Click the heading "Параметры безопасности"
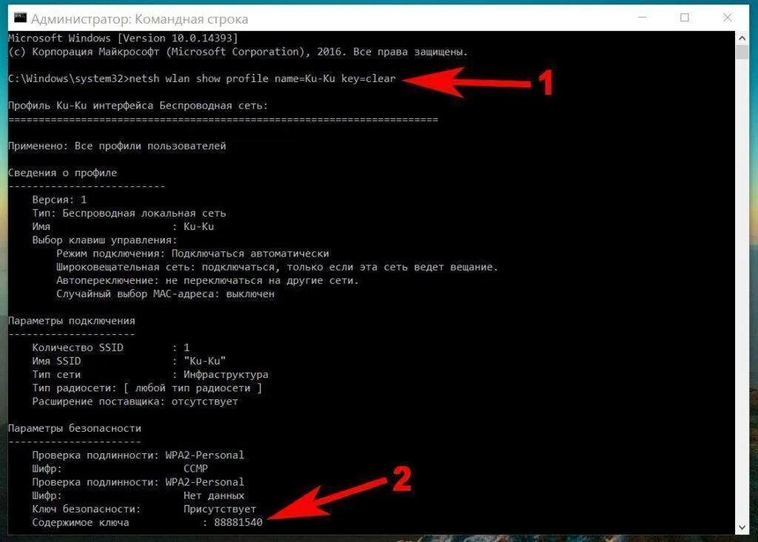The image size is (758, 542). (75, 428)
